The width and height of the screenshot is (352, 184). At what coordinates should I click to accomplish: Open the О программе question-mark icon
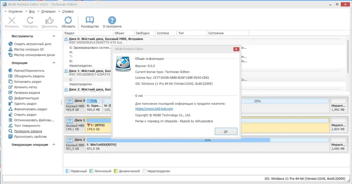tap(112, 20)
